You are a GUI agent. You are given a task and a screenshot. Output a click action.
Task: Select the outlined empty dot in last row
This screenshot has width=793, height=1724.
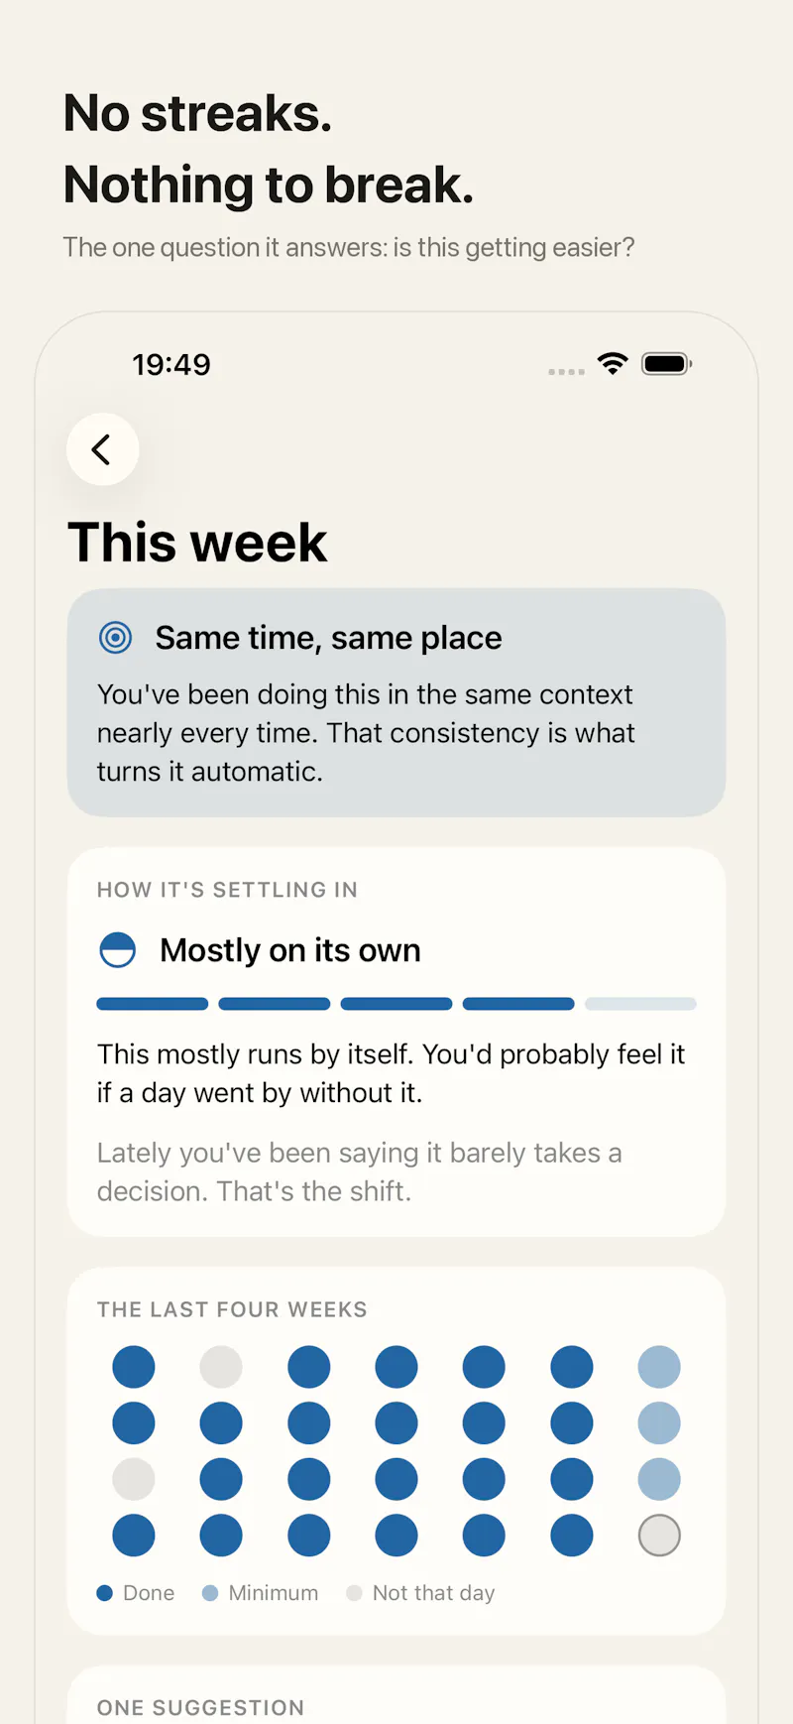(659, 1536)
